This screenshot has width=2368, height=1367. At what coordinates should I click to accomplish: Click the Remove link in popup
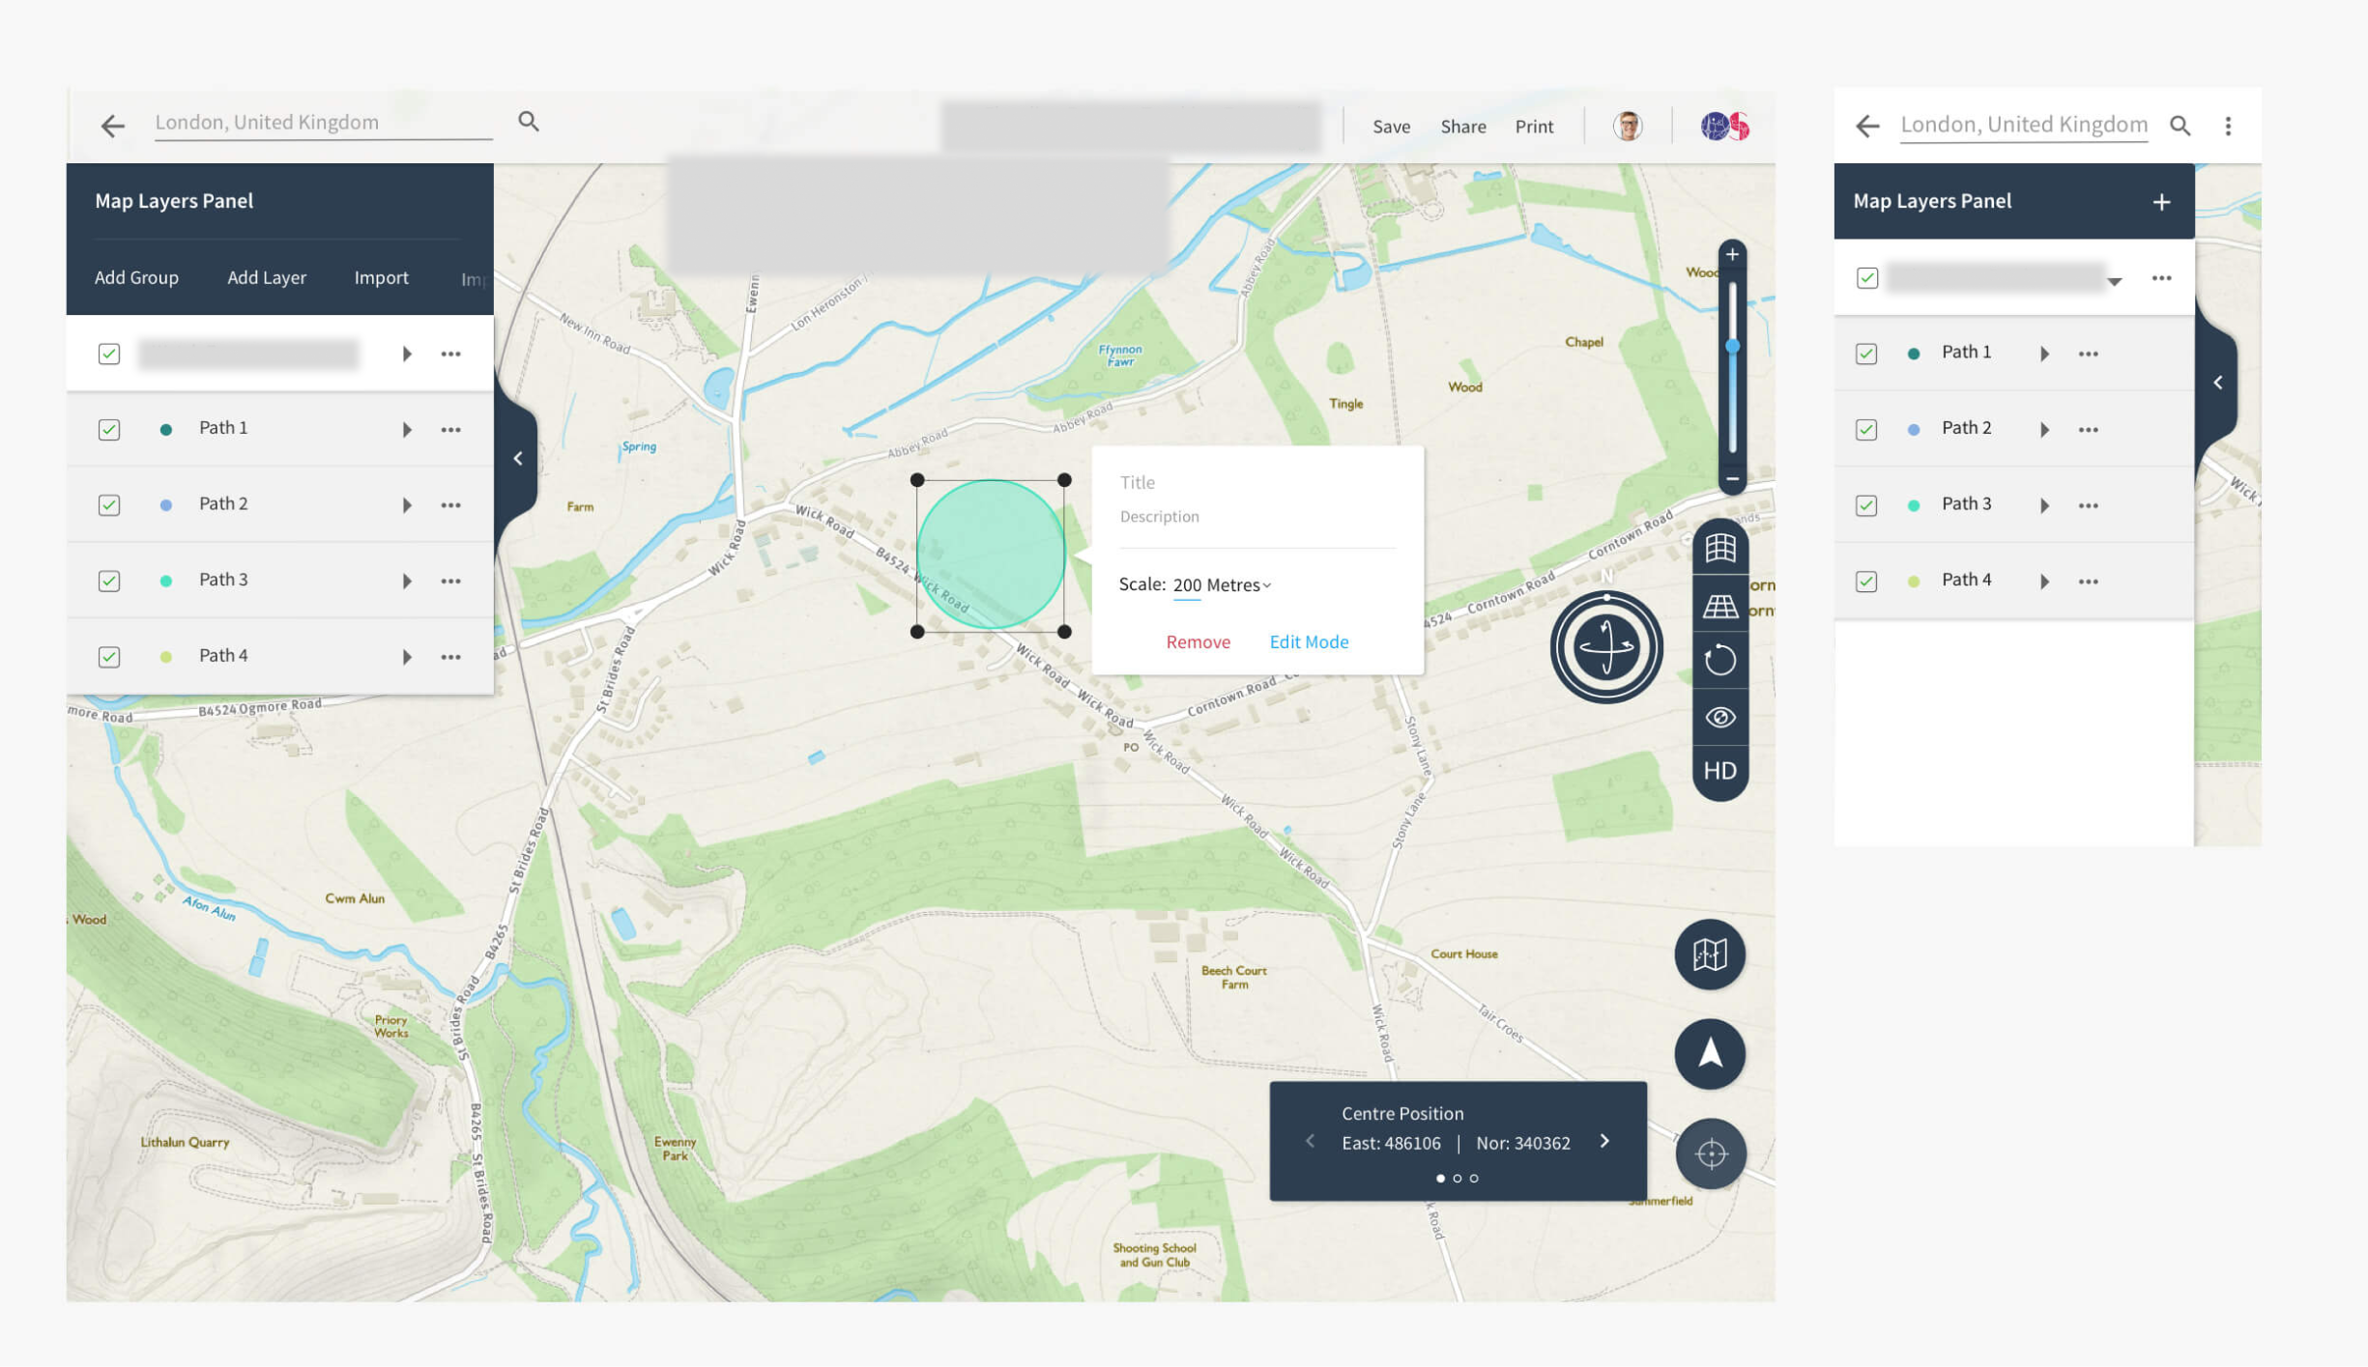1197,641
